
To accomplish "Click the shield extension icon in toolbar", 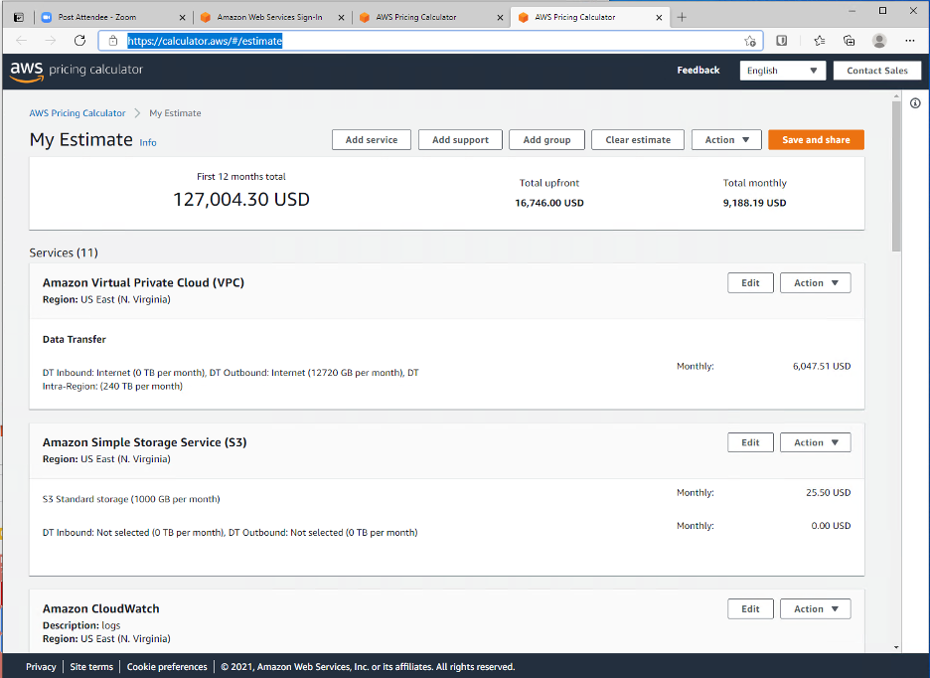I will tap(782, 41).
